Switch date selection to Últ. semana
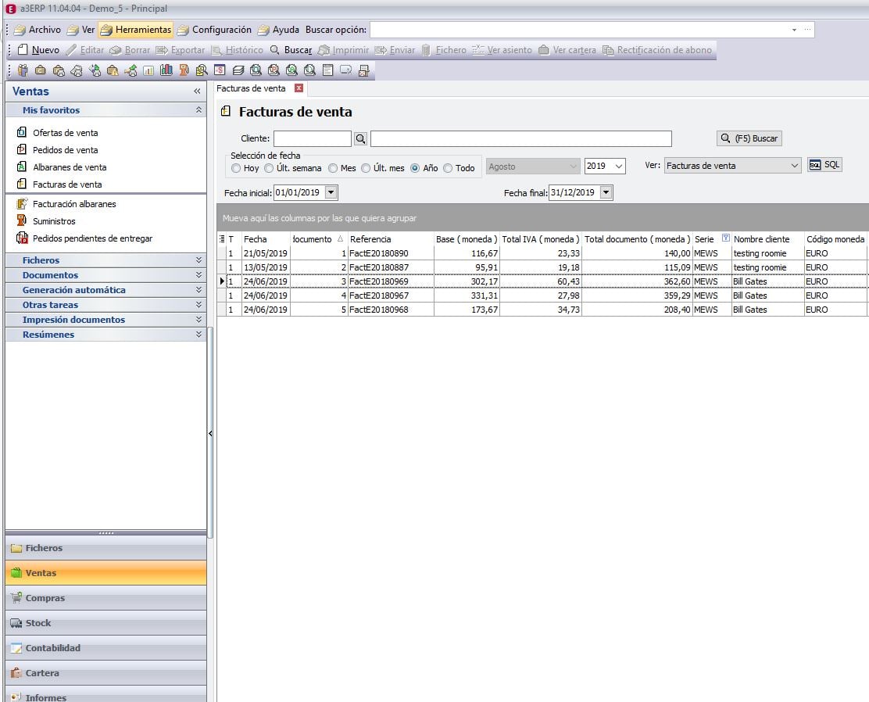This screenshot has width=869, height=702. coord(269,167)
